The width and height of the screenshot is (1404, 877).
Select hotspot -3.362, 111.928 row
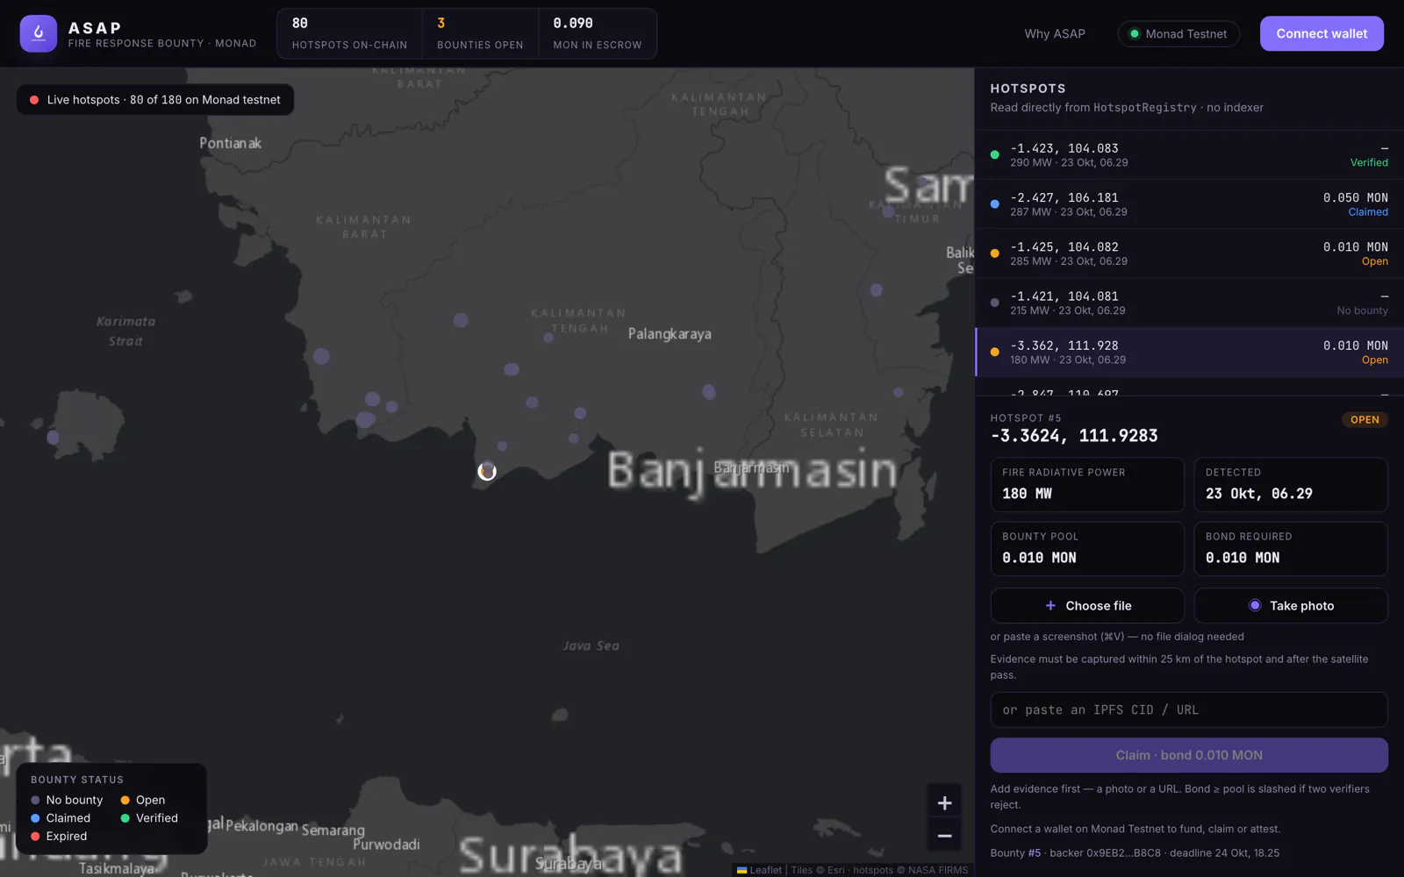[1189, 353]
